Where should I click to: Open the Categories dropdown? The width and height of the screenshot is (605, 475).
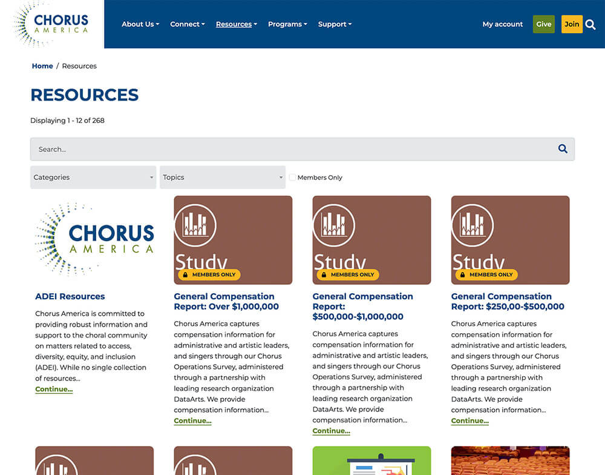click(x=93, y=177)
